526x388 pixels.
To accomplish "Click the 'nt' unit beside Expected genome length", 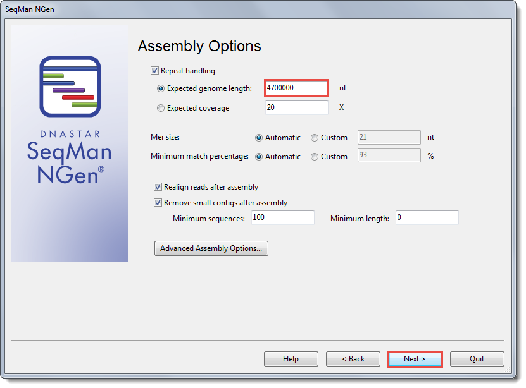I will click(x=342, y=88).
